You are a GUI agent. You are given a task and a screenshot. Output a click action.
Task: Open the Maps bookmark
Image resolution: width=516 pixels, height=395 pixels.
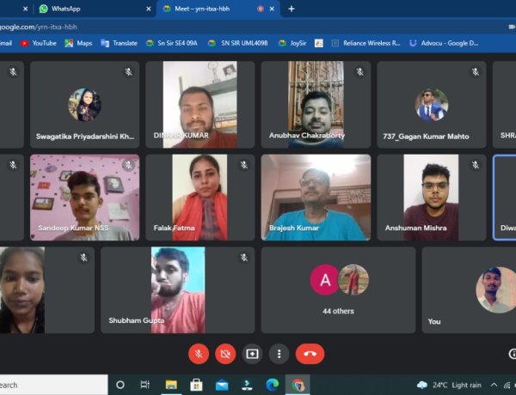pyautogui.click(x=78, y=43)
